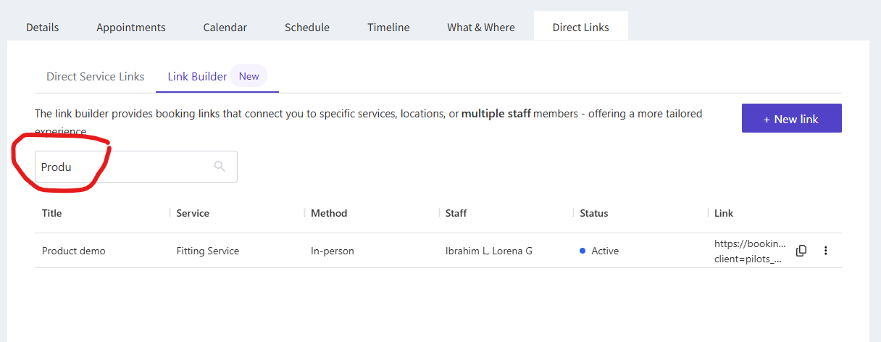This screenshot has height=342, width=881.
Task: Select the Timeline tab
Action: coord(388,28)
